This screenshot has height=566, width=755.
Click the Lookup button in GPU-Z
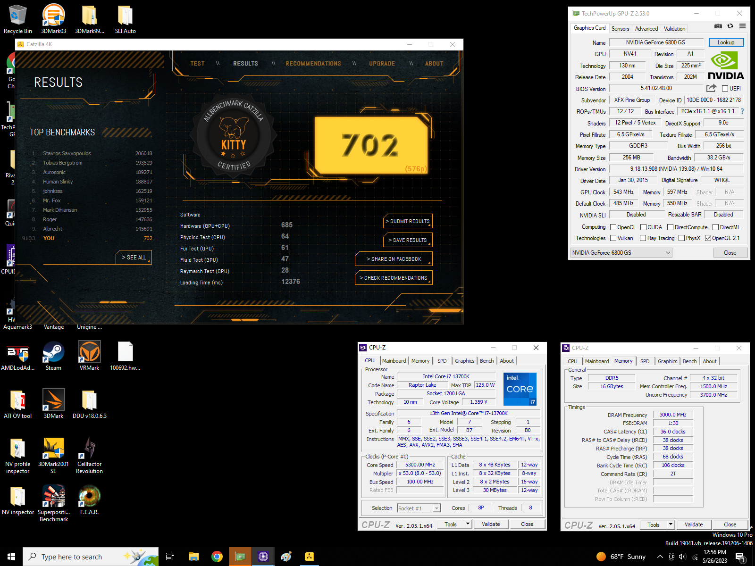click(x=726, y=42)
